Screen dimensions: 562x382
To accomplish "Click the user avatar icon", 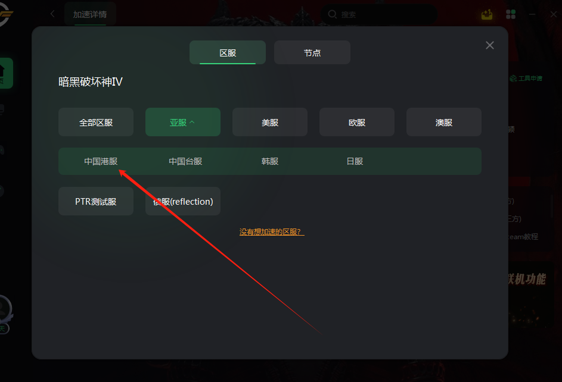I will coord(5,309).
